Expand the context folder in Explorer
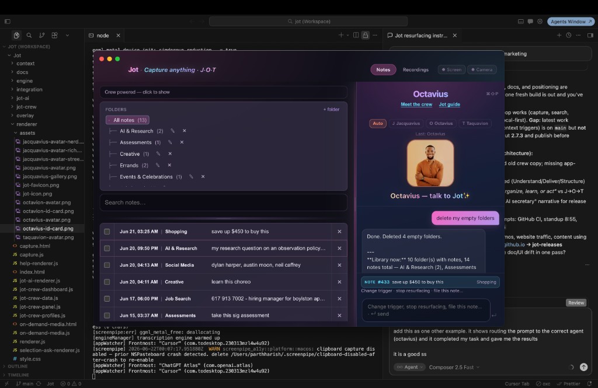The image size is (598, 388). click(x=25, y=63)
